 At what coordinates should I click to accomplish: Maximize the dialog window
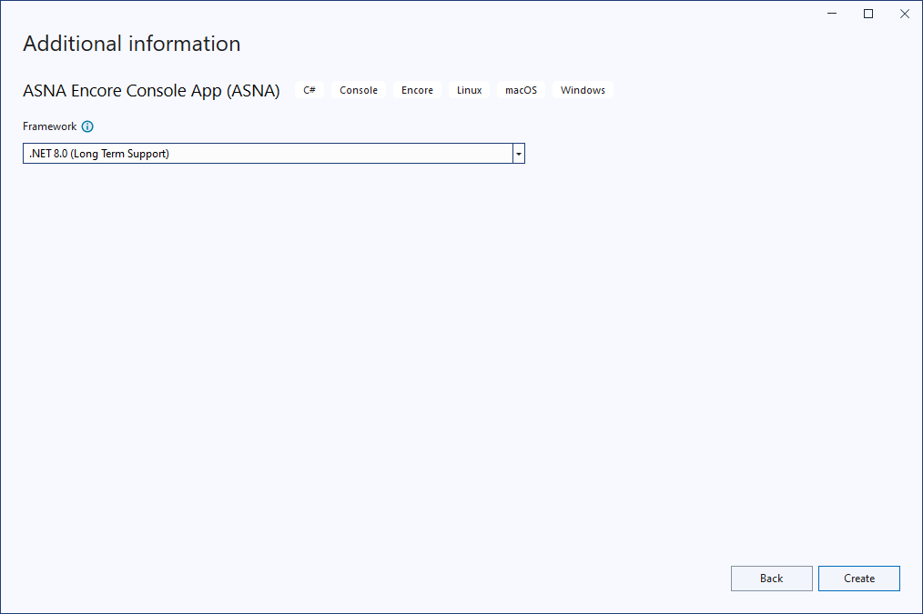(868, 14)
